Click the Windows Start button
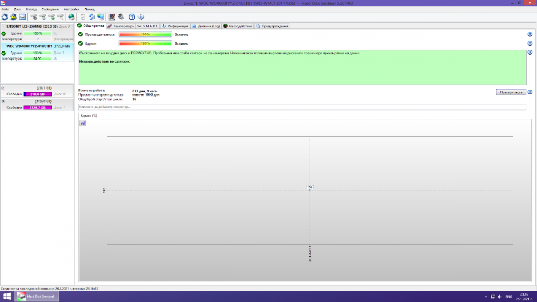This screenshot has width=537, height=302. [x=8, y=296]
